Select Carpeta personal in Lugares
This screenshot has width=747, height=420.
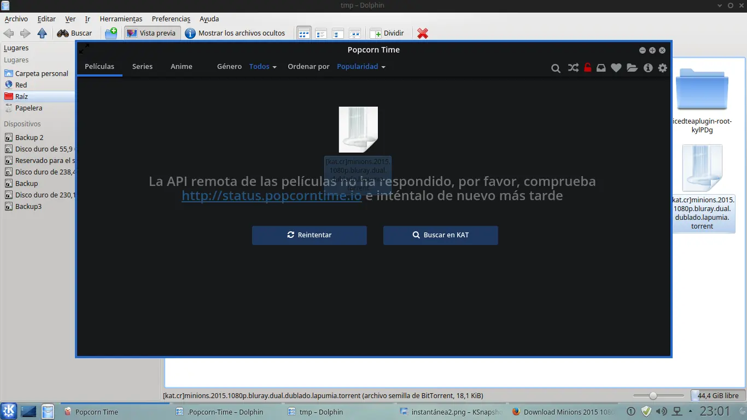point(37,73)
